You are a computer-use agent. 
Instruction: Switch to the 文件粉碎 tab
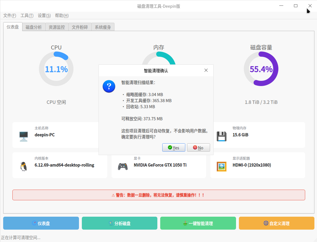[x=80, y=27]
